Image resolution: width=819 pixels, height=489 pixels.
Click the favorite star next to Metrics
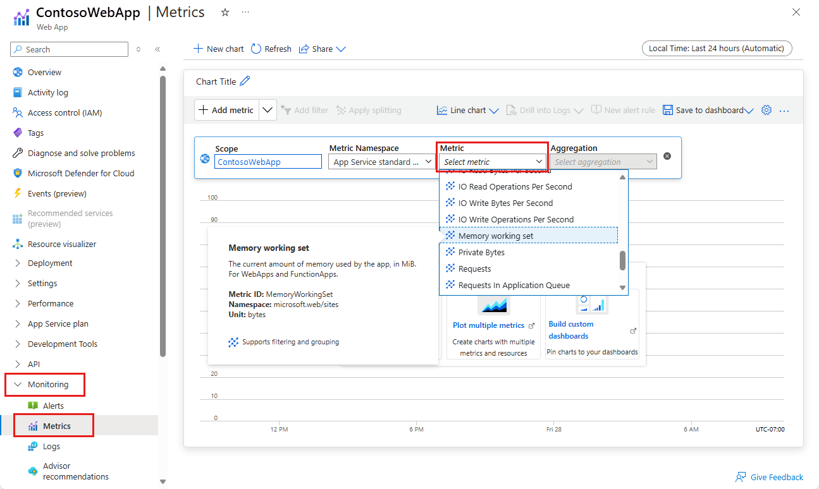pos(225,13)
